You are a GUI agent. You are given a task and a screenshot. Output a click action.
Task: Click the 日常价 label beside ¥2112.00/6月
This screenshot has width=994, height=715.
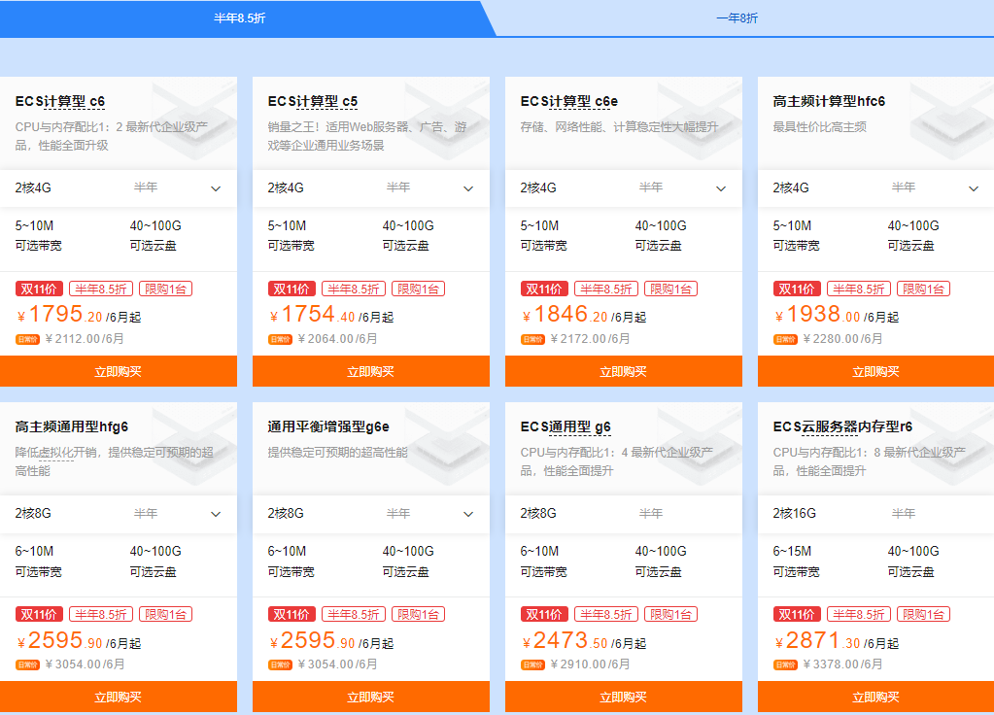[x=27, y=340]
